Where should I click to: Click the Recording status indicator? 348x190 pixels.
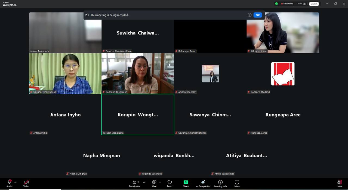pos(287,4)
